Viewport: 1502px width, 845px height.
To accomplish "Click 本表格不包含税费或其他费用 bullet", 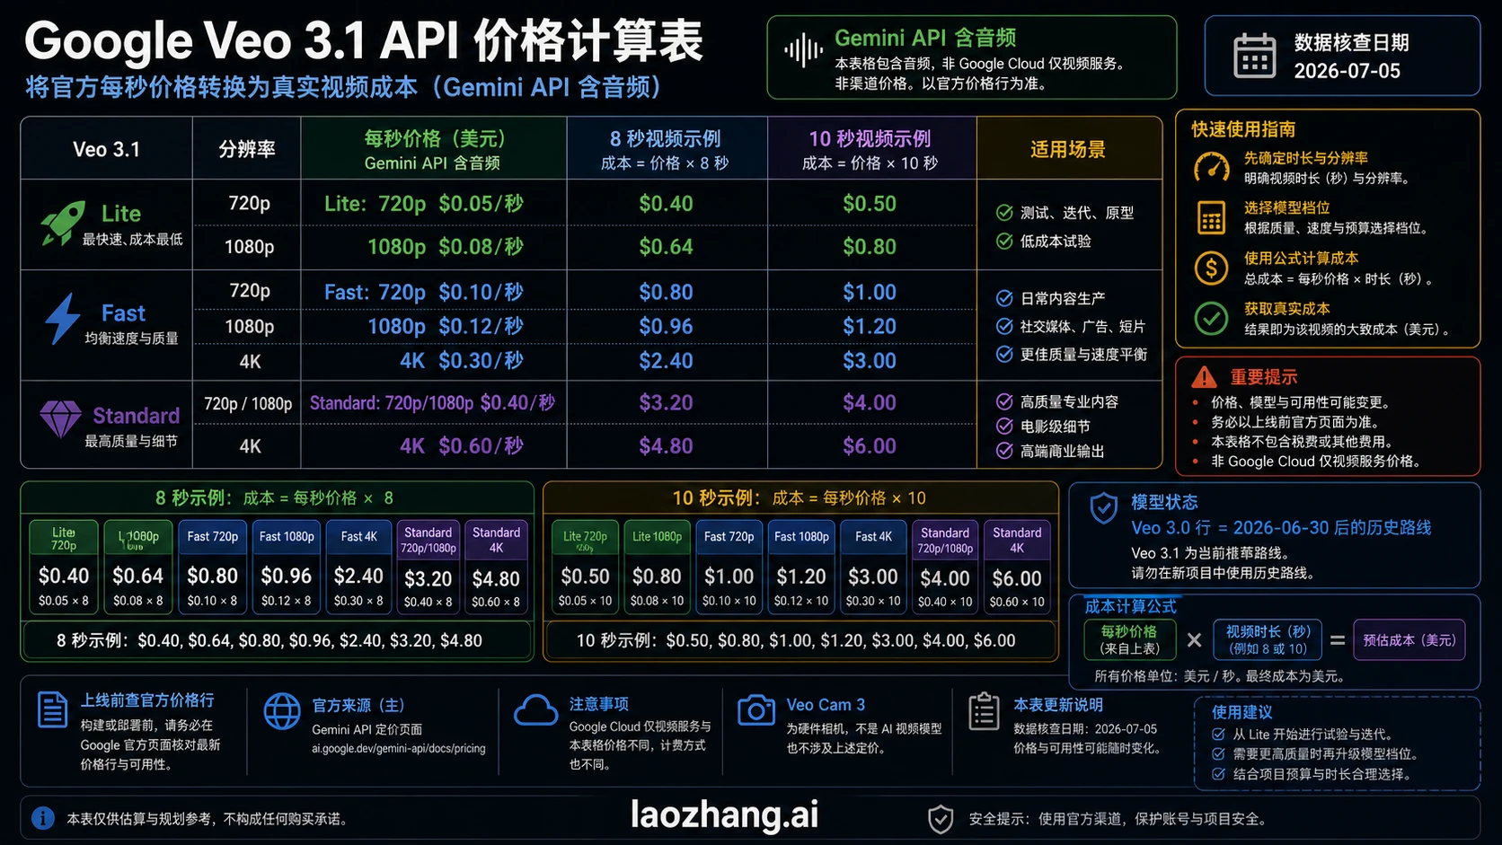I will (x=1302, y=442).
